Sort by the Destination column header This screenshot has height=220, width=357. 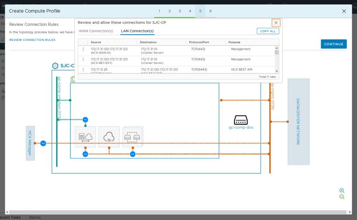coord(148,42)
